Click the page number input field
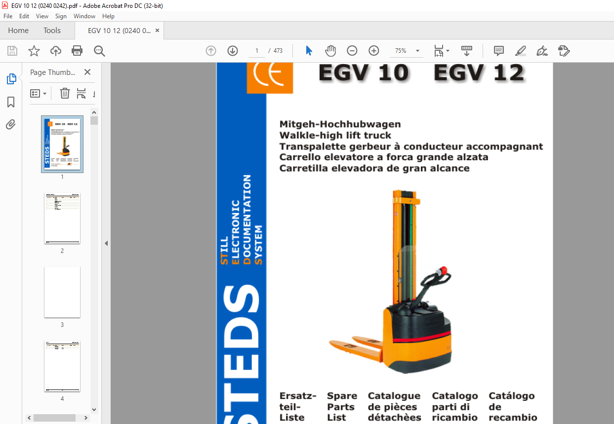This screenshot has width=614, height=424. click(257, 51)
